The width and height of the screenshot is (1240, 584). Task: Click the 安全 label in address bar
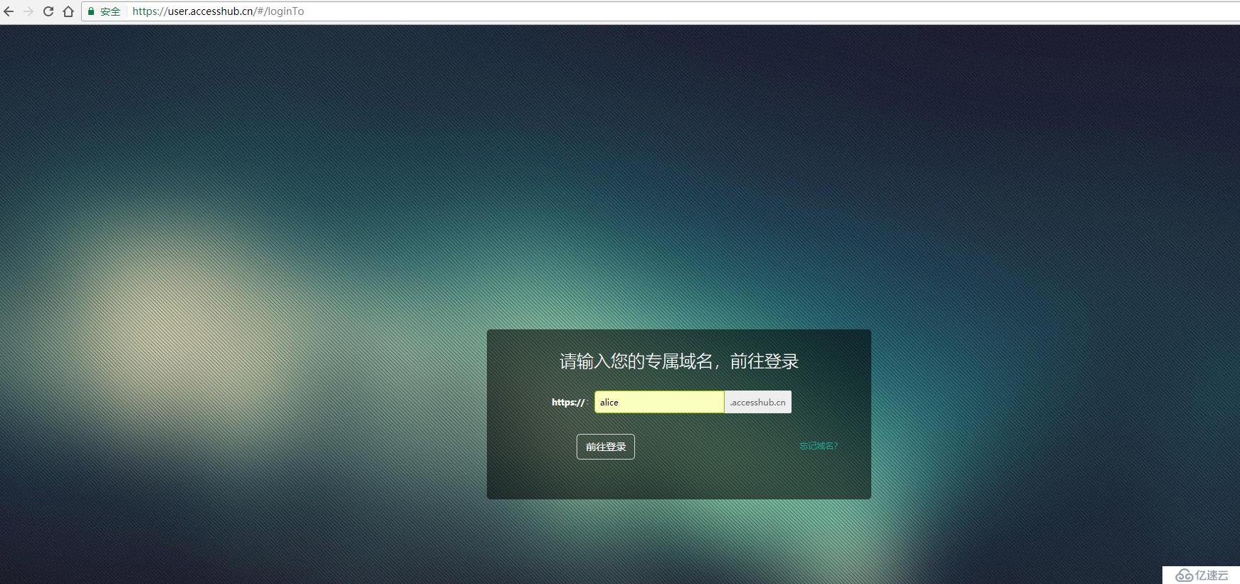point(110,11)
